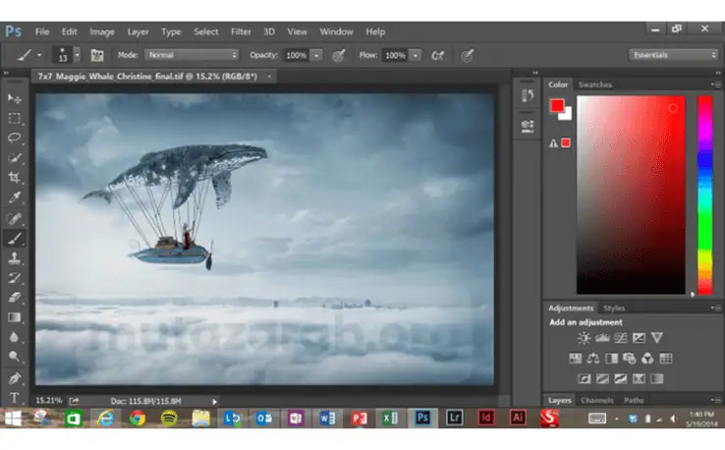
Task: Select the Rectangular Marquee tool
Action: (x=15, y=119)
